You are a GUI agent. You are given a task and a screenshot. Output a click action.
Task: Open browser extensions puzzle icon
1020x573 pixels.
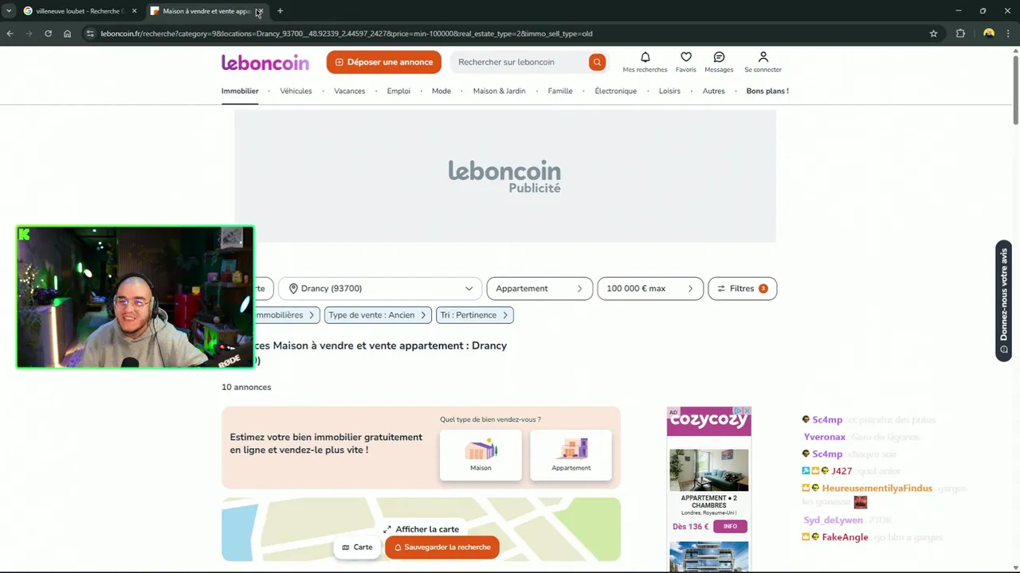[960, 33]
